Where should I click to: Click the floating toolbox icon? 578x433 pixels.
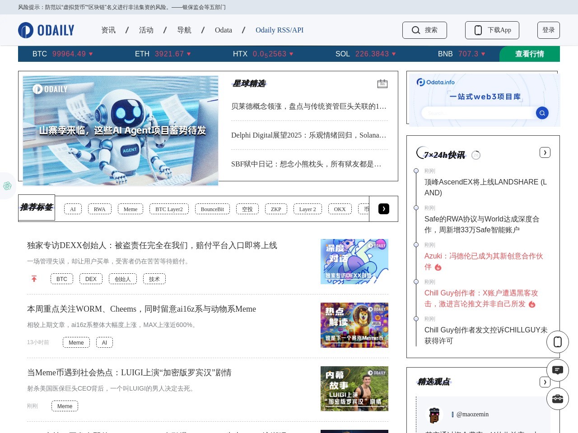[558, 399]
